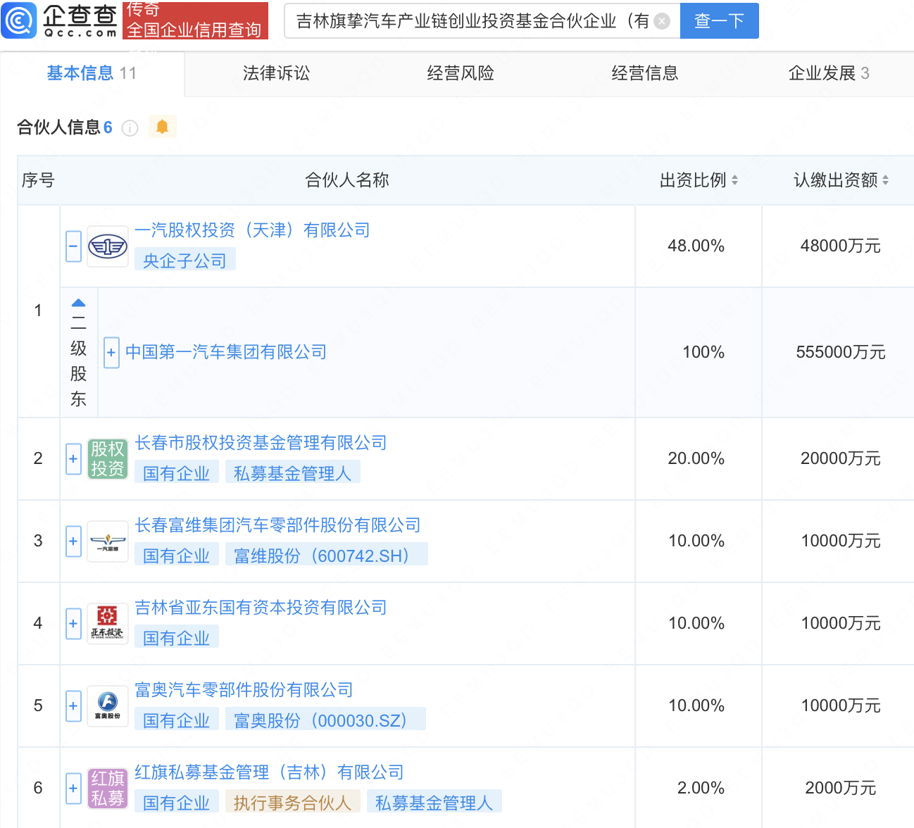The image size is (914, 828).
Task: Click the 红旗私募 purple logo
Action: [x=108, y=789]
